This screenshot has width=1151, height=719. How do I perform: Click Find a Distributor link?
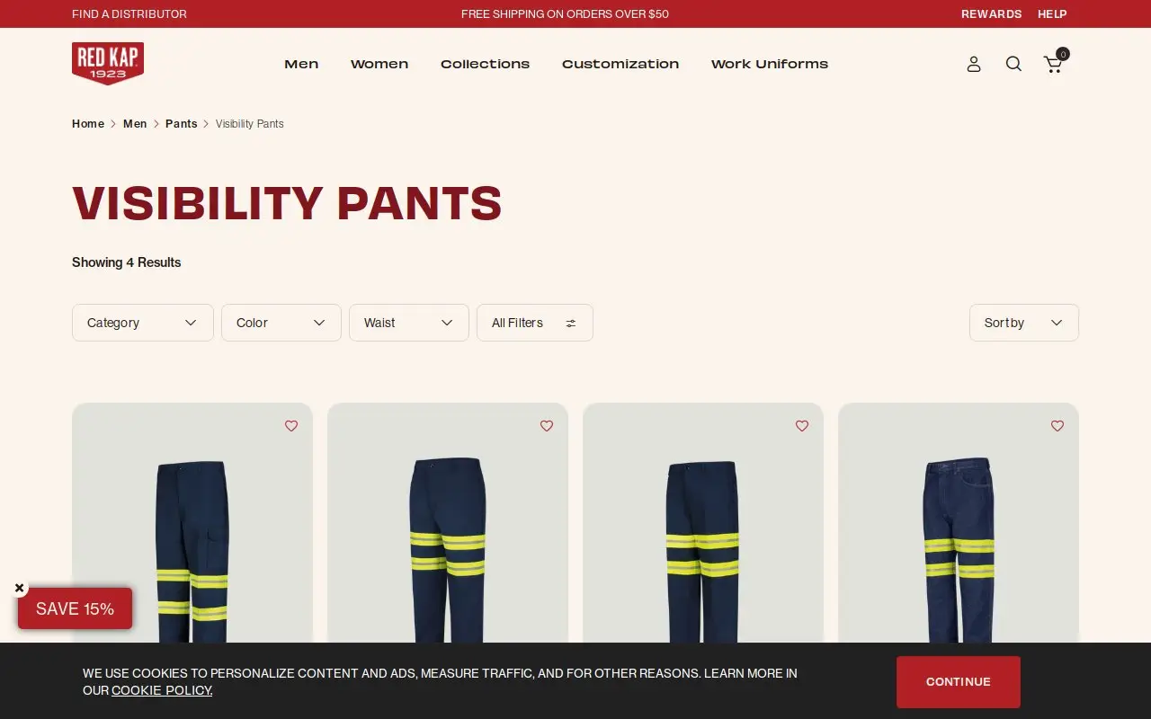pos(129,14)
